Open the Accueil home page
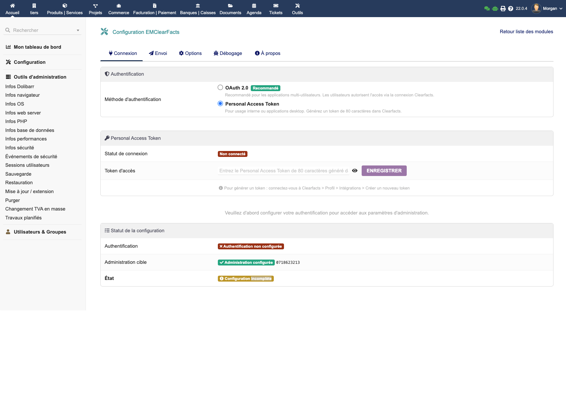This screenshot has width=566, height=401. (x=13, y=9)
